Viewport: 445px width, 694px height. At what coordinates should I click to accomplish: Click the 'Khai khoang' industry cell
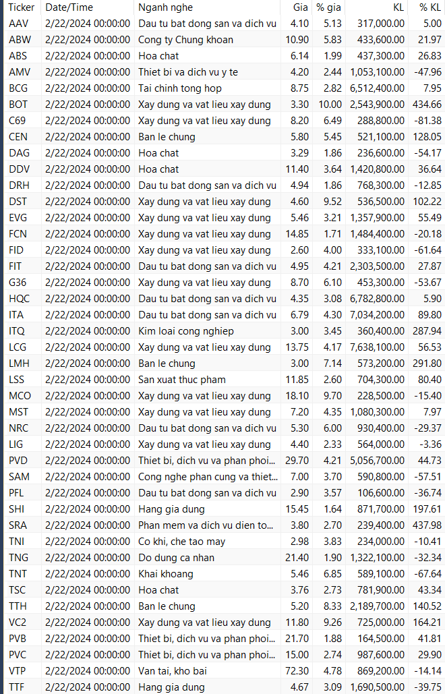pos(165,574)
